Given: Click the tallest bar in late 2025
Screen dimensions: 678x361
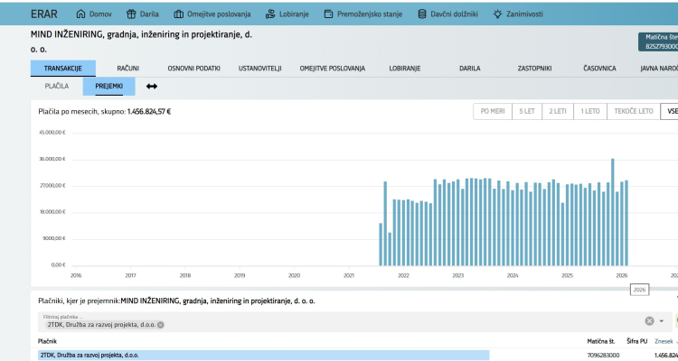Looking at the screenshot, I should tap(613, 212).
